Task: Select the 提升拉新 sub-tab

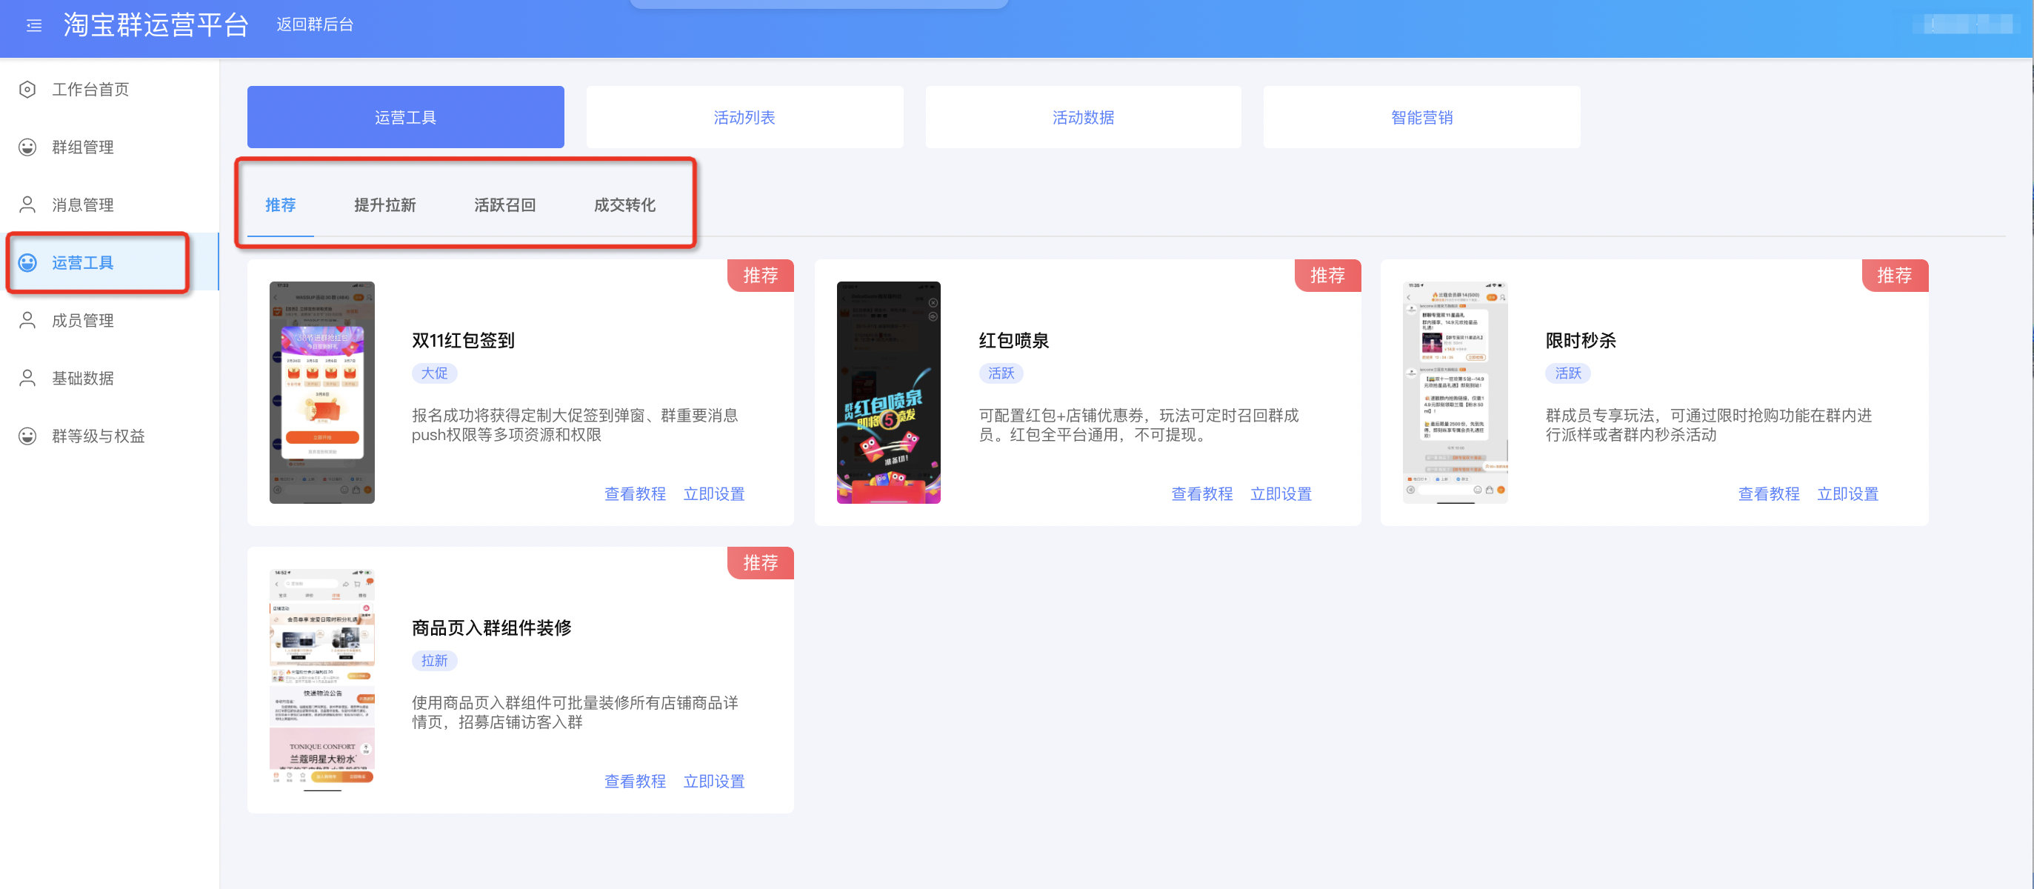Action: pos(384,204)
